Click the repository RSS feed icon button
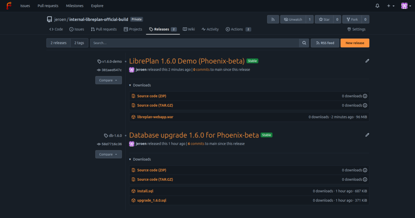The width and height of the screenshot is (415, 218). (x=273, y=19)
